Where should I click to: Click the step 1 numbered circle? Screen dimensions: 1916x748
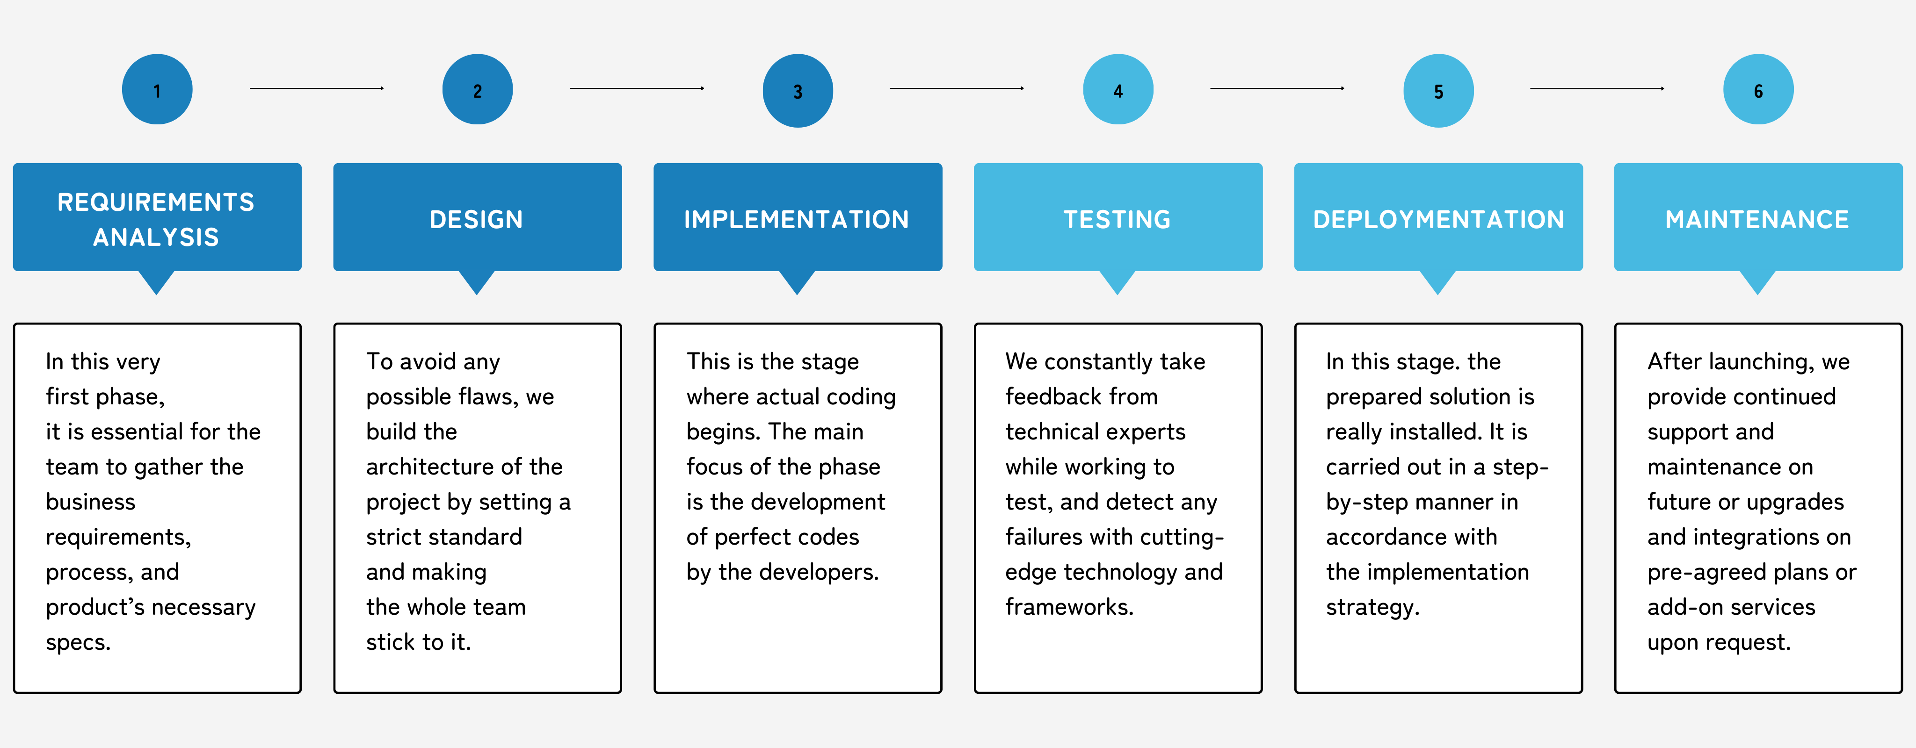coord(157,90)
